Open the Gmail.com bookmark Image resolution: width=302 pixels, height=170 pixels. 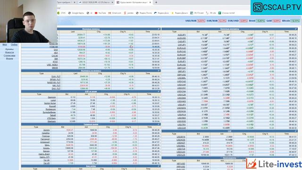(x=115, y=13)
